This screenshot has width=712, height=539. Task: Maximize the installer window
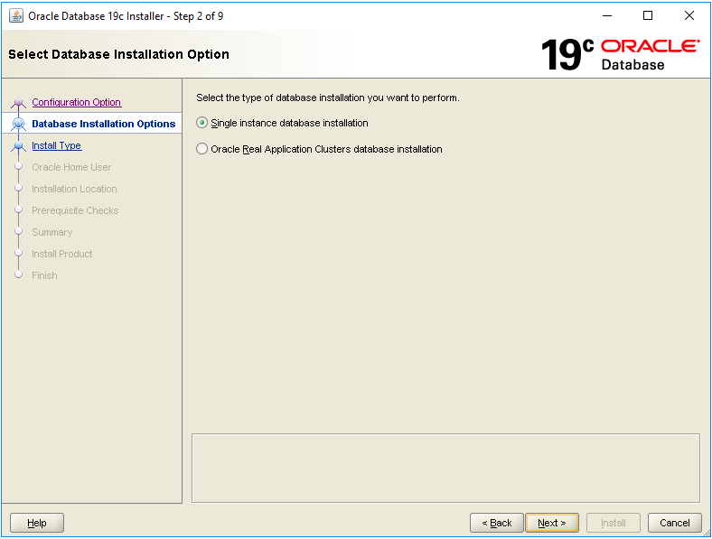click(648, 15)
